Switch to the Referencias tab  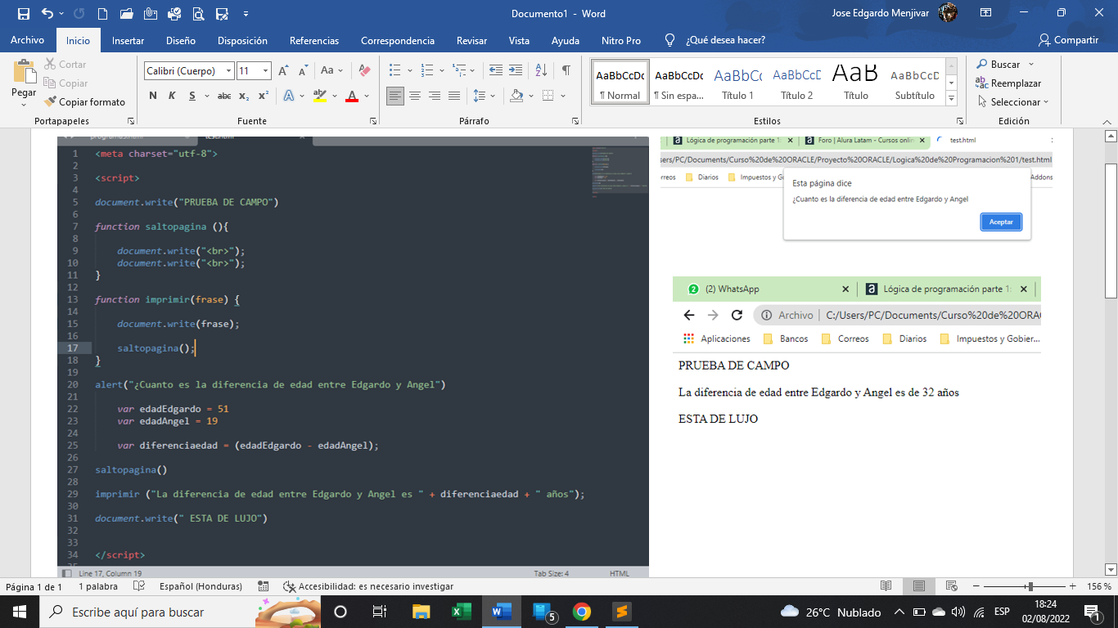coord(314,40)
